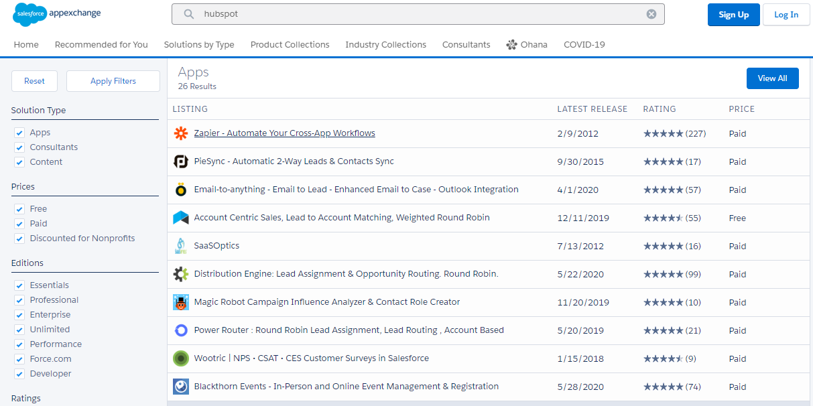Open the Power Router app icon
Image resolution: width=813 pixels, height=406 pixels.
click(181, 330)
